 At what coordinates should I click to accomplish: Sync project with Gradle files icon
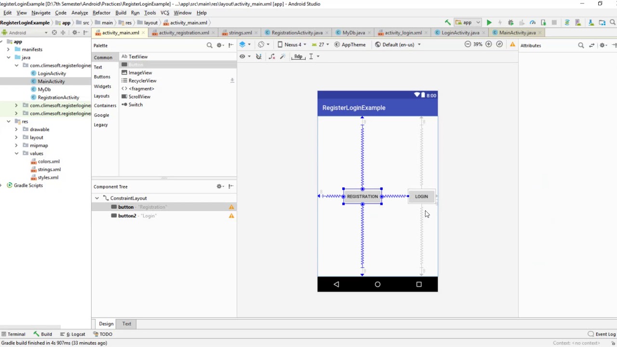click(x=567, y=23)
